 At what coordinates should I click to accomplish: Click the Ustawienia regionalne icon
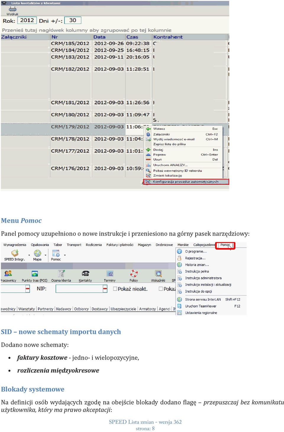pos(179,313)
